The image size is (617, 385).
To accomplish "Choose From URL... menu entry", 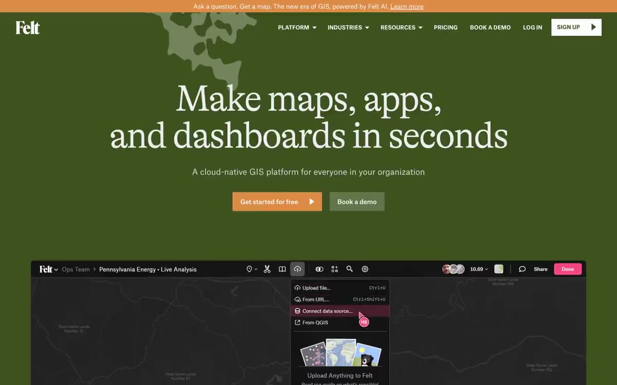I will 340,299.
